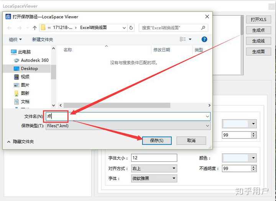Click the 字体大小 field showing 12
The width and height of the screenshot is (276, 201).
pyautogui.click(x=154, y=158)
